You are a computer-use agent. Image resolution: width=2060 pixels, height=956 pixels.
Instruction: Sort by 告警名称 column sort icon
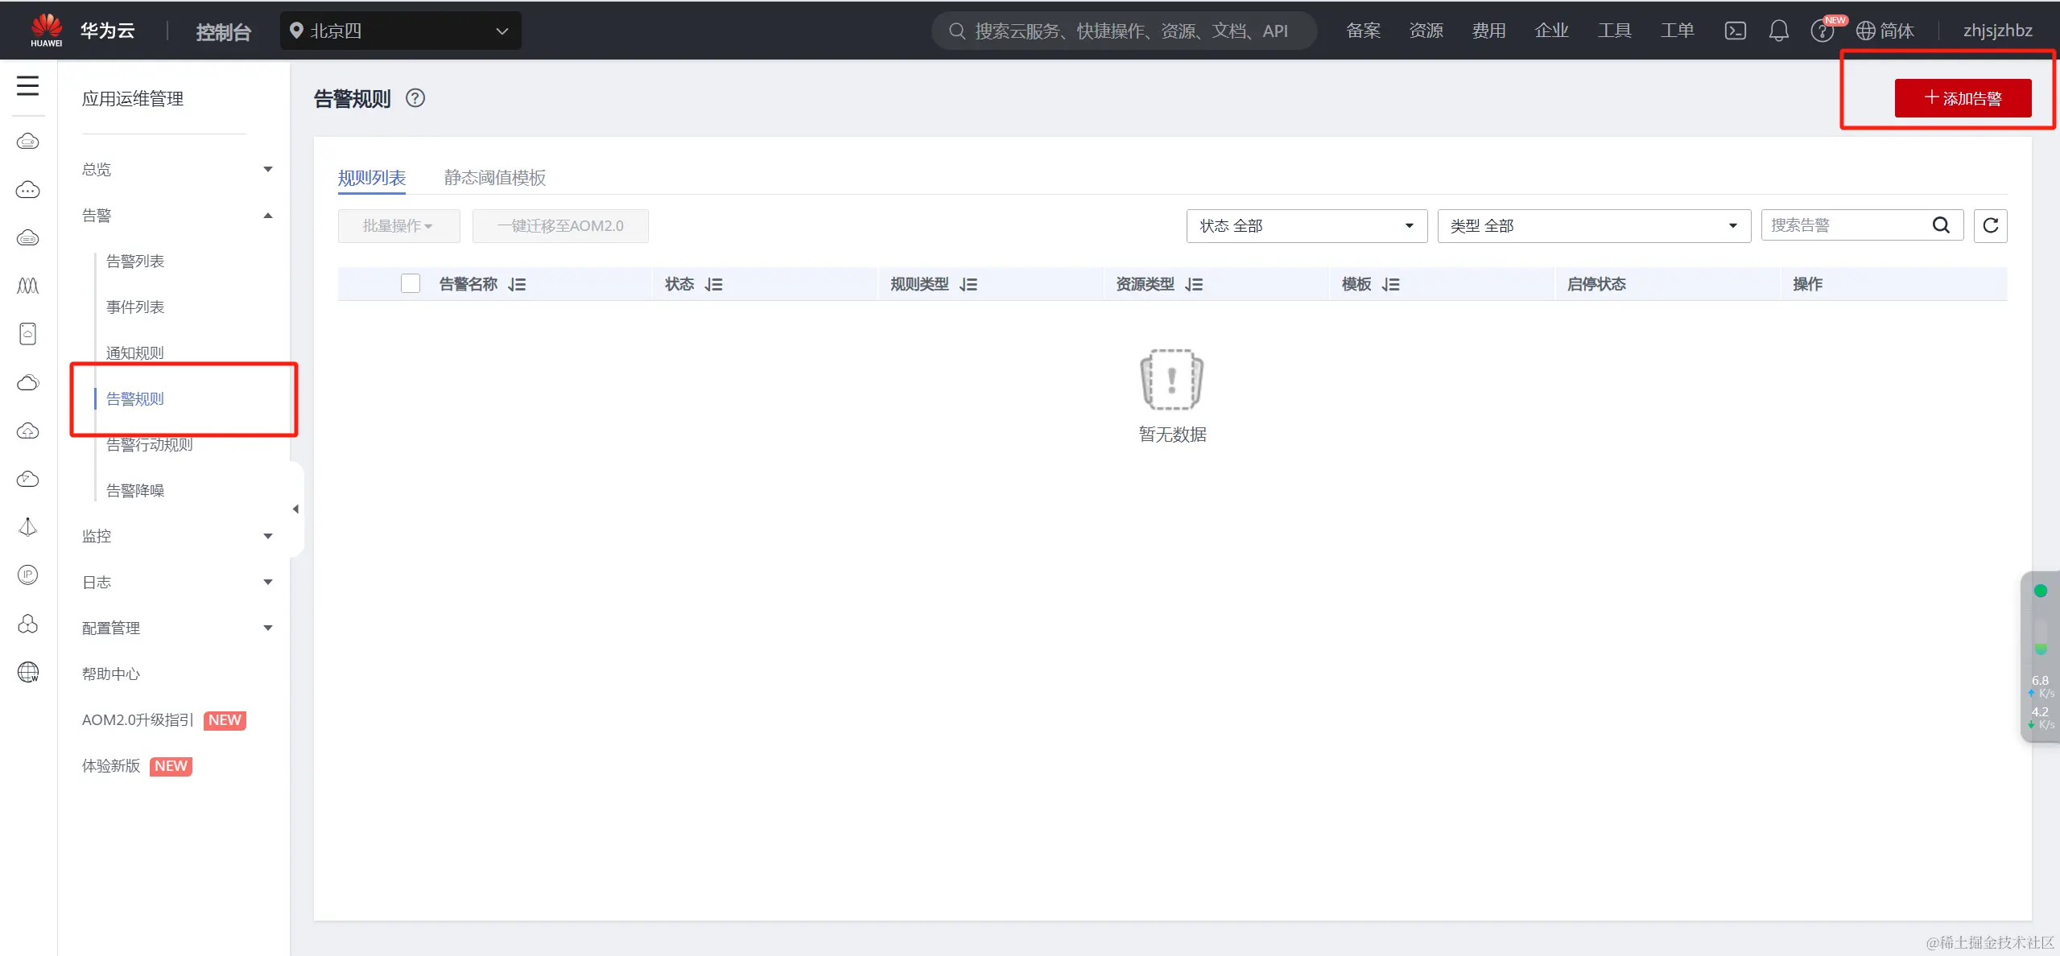tap(517, 284)
